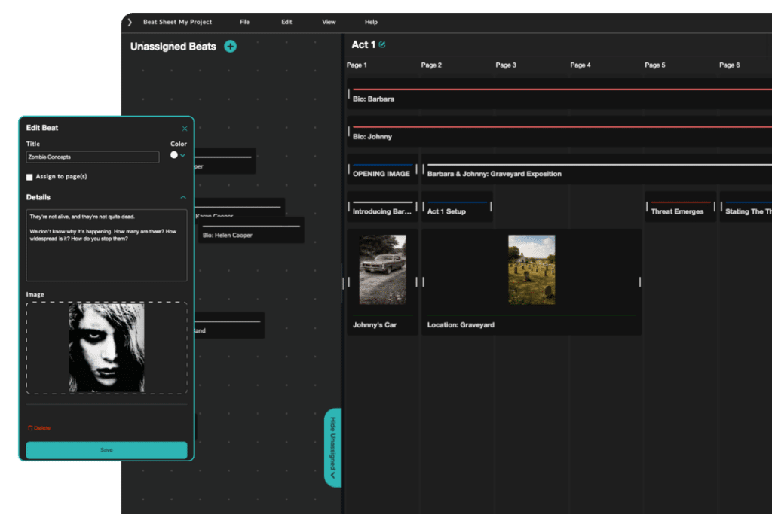Select the Introducing Bar... beat
This screenshot has width=772, height=514.
pos(382,207)
